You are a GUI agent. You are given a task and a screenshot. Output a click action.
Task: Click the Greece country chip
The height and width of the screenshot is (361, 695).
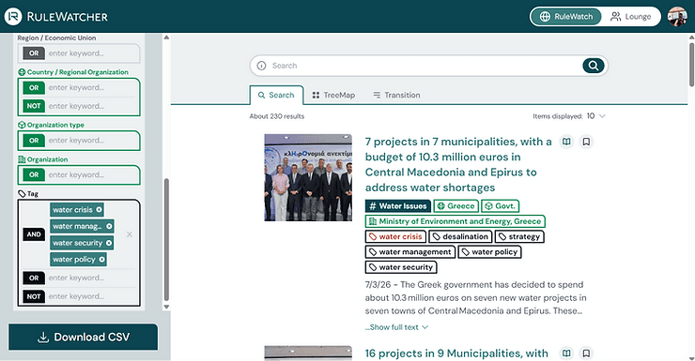coord(456,206)
